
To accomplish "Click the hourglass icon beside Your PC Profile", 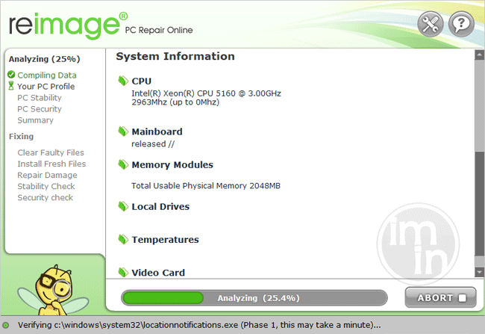I will point(11,86).
